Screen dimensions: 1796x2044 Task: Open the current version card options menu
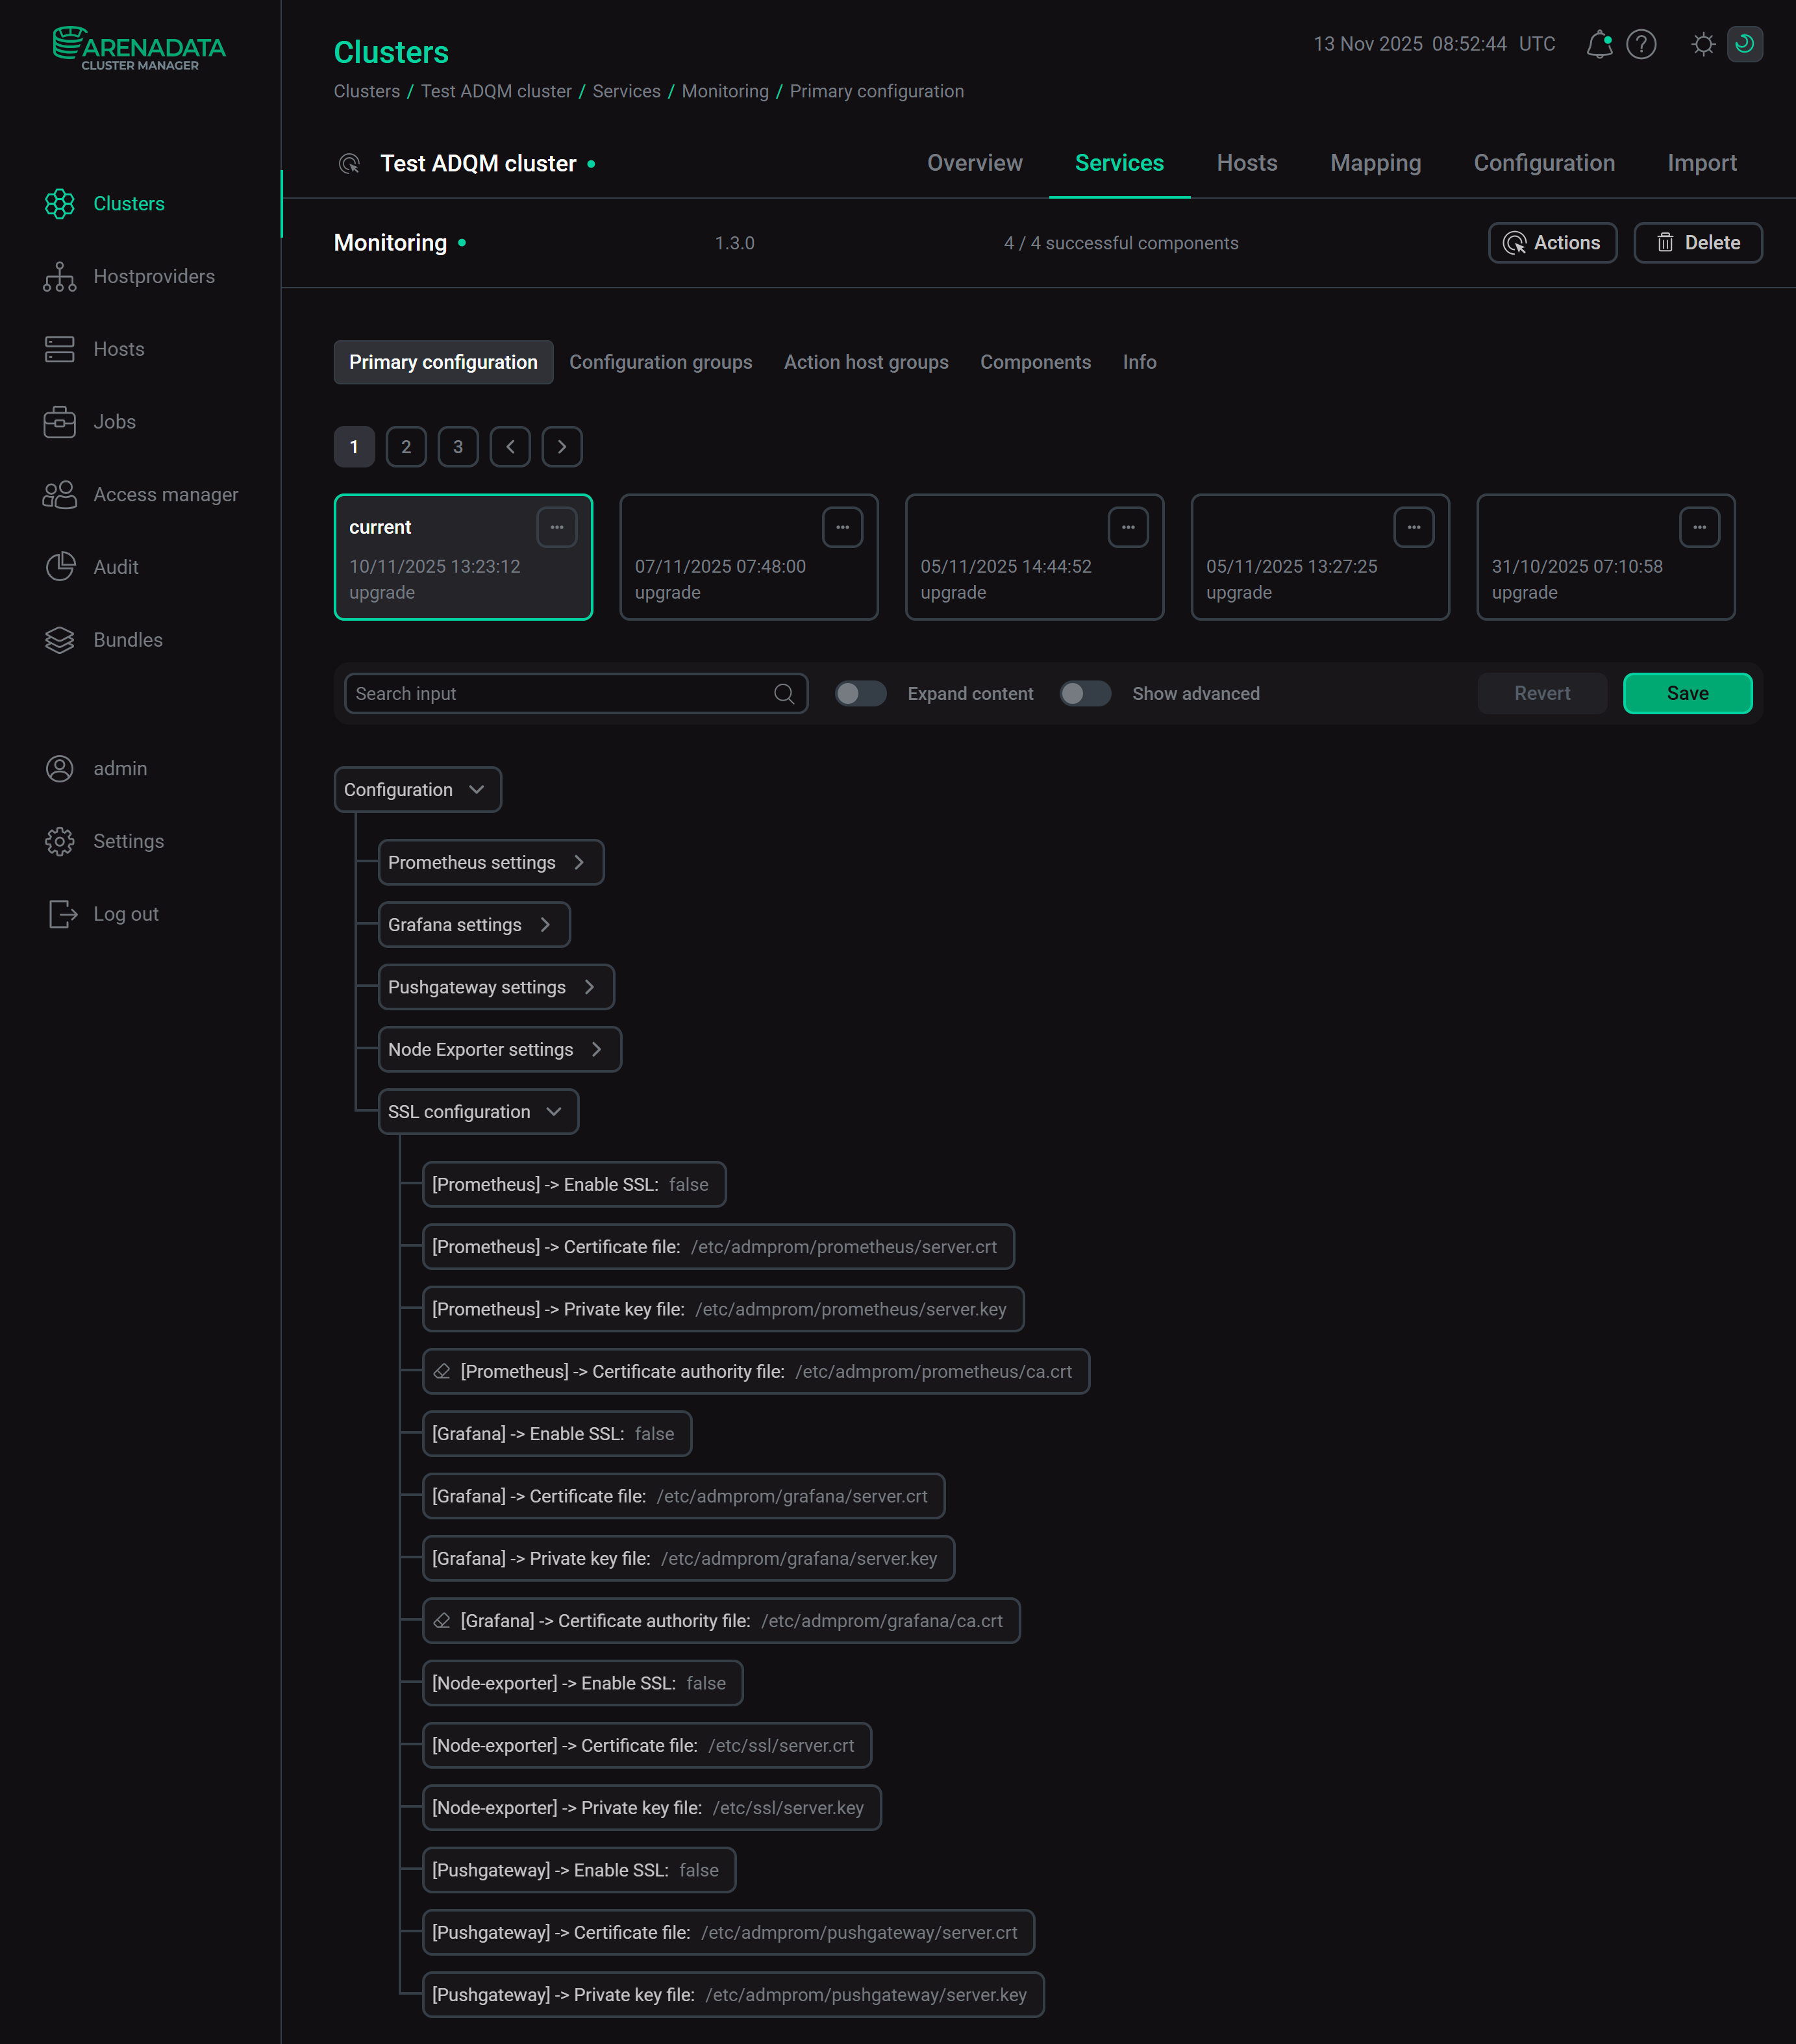click(558, 527)
